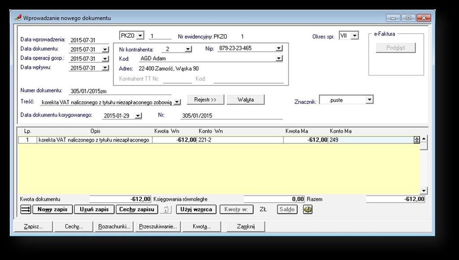Image resolution: width=459 pixels, height=260 pixels.
Task: Click the Użyj wzorca button
Action: click(196, 209)
